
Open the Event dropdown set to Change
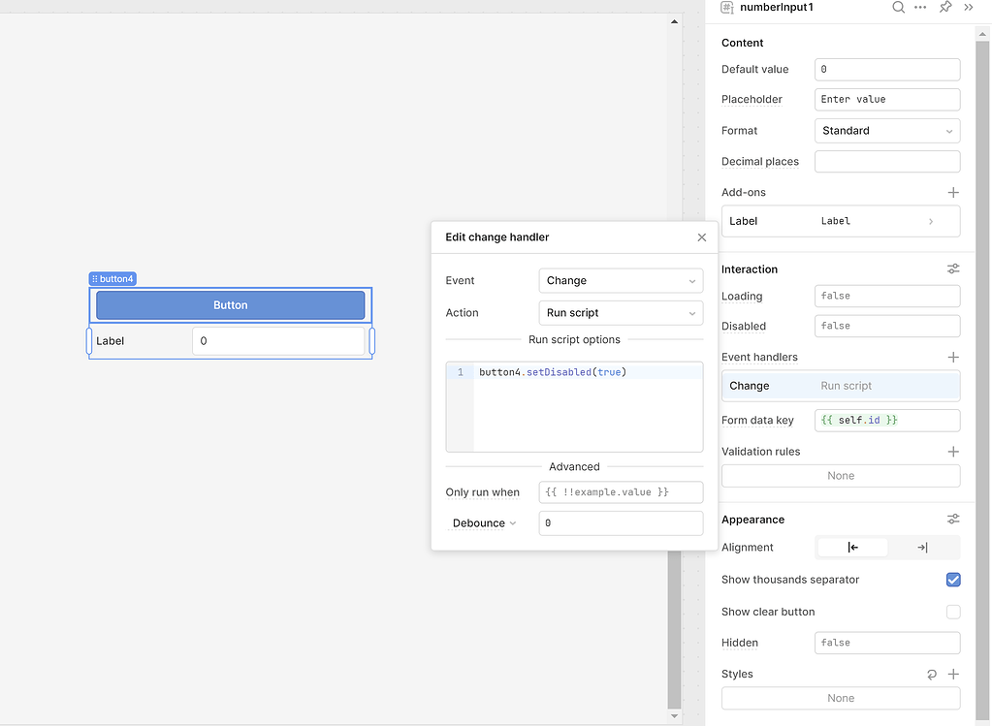[x=621, y=280]
